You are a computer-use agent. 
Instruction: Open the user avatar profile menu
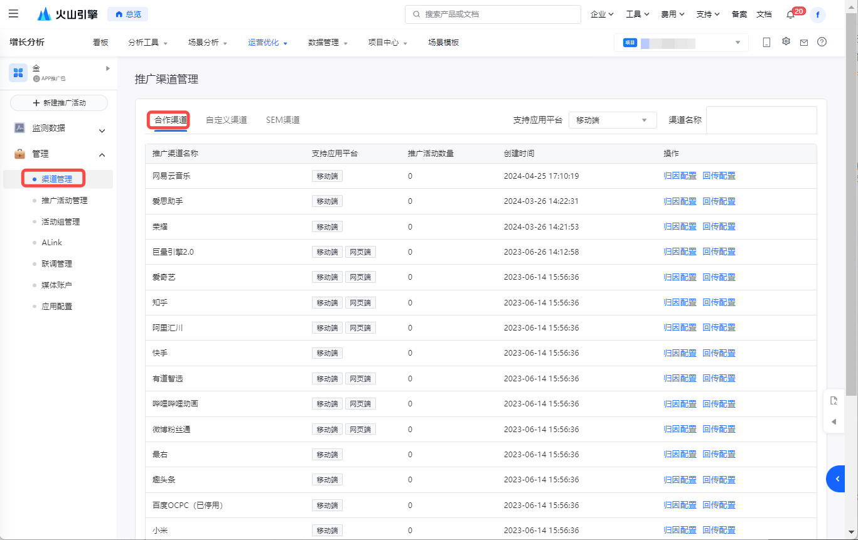(x=818, y=14)
